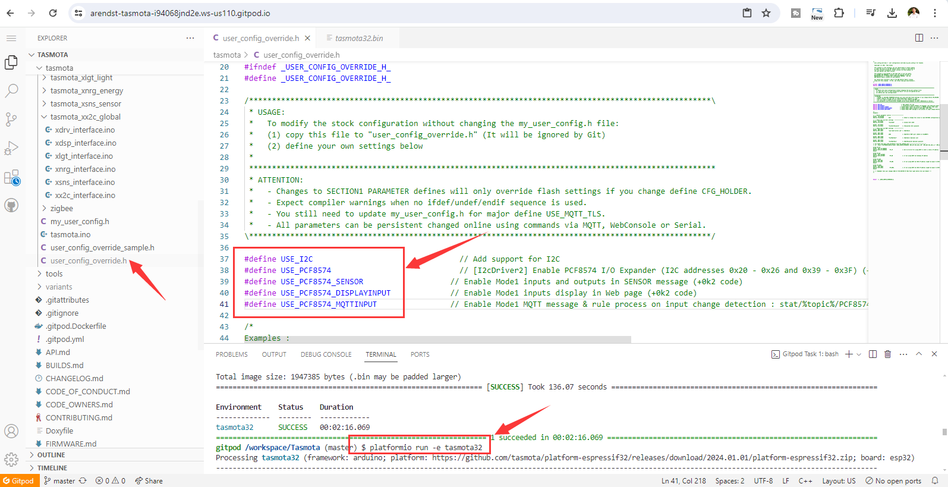
Task: Click the Gitpod button in status bar
Action: click(19, 481)
